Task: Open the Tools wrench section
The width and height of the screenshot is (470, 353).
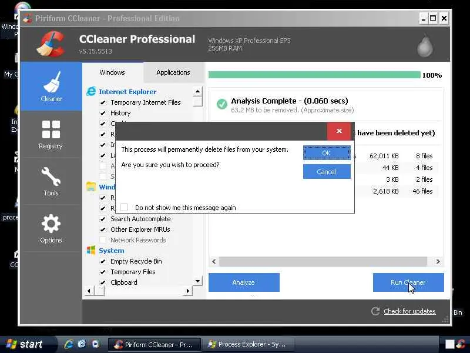Action: pos(51,181)
